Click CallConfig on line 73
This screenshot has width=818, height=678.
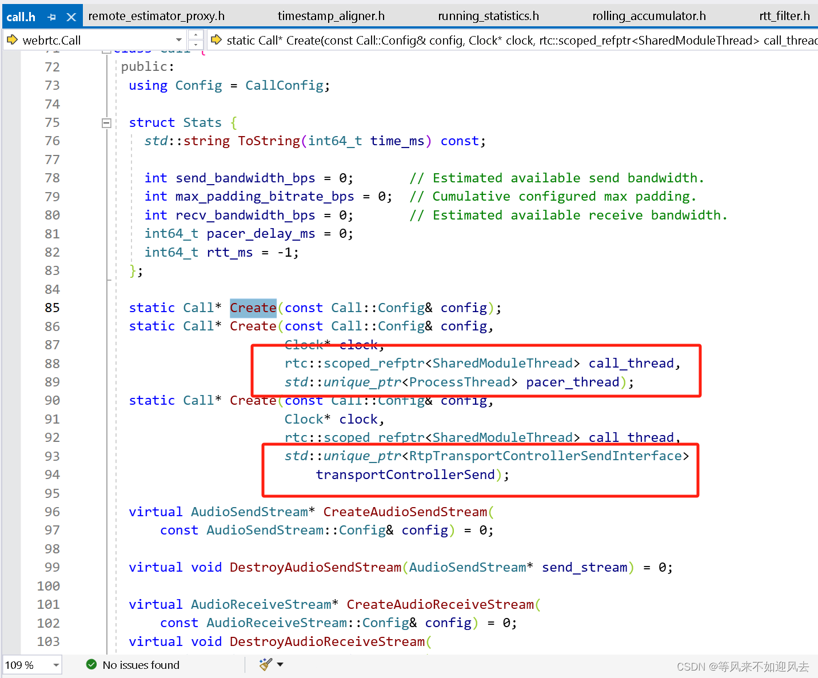[284, 85]
